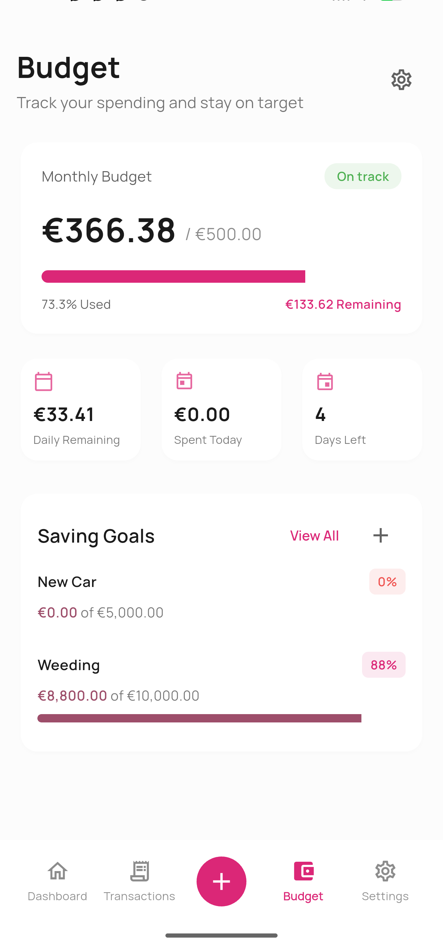443x948 pixels.
Task: Select the Budget wallet tab
Action: (303, 881)
